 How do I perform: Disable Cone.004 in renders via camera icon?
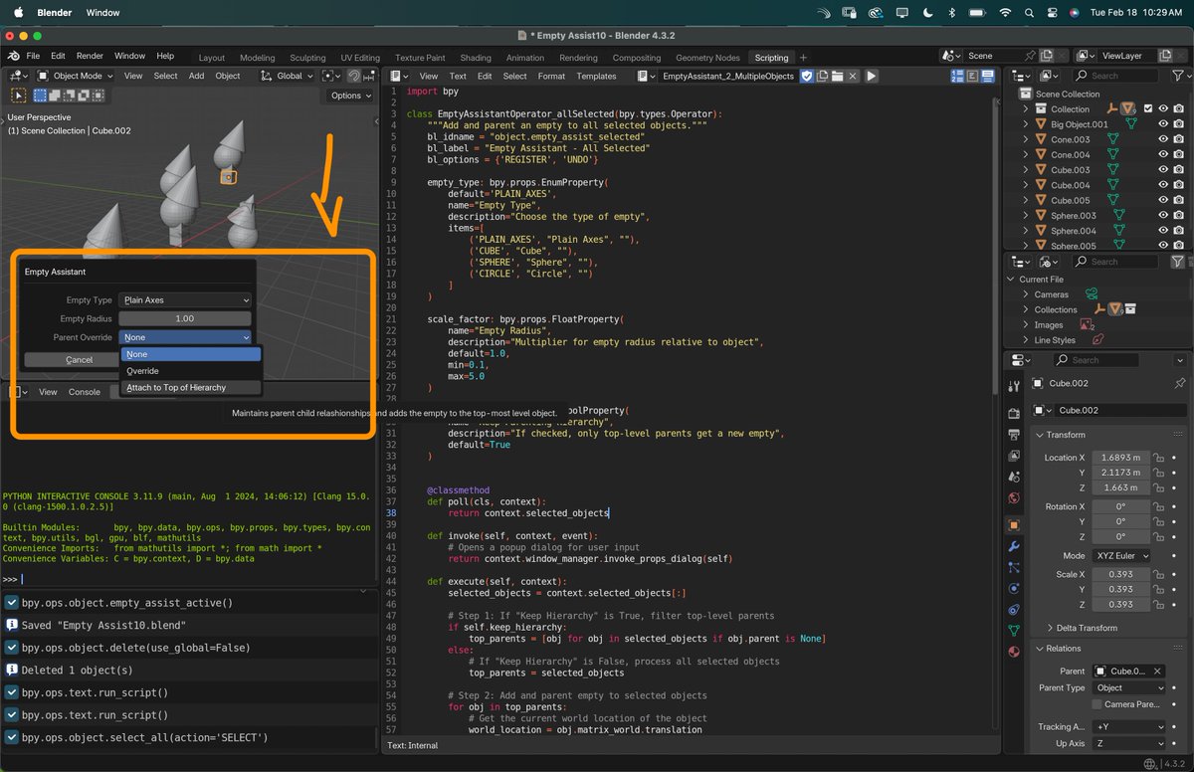click(x=1181, y=154)
